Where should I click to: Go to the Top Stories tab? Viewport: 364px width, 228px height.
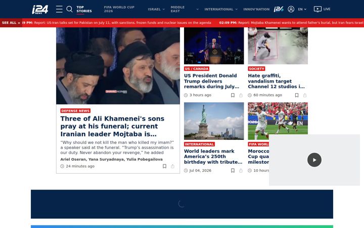tap(84, 9)
